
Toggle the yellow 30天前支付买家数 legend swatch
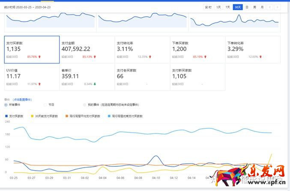(x=33, y=116)
